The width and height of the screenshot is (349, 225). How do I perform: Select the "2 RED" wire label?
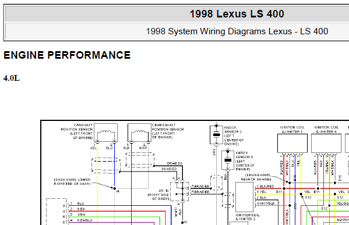tap(77, 209)
